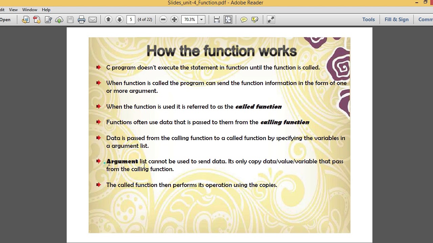Click the Save file floppy icon
Screen dimensions: 433x243
click(70, 20)
